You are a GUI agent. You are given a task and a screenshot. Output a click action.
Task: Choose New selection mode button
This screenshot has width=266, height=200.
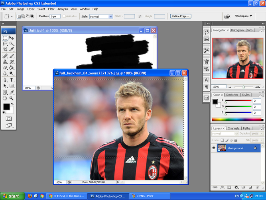[x=19, y=16]
